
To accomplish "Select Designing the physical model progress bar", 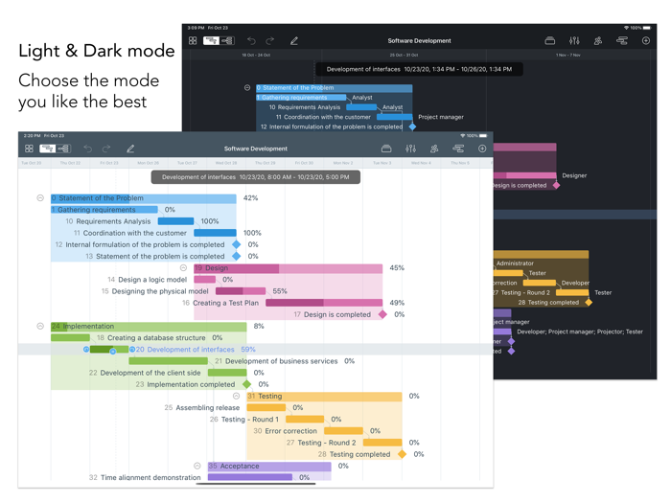I will pyautogui.click(x=241, y=291).
